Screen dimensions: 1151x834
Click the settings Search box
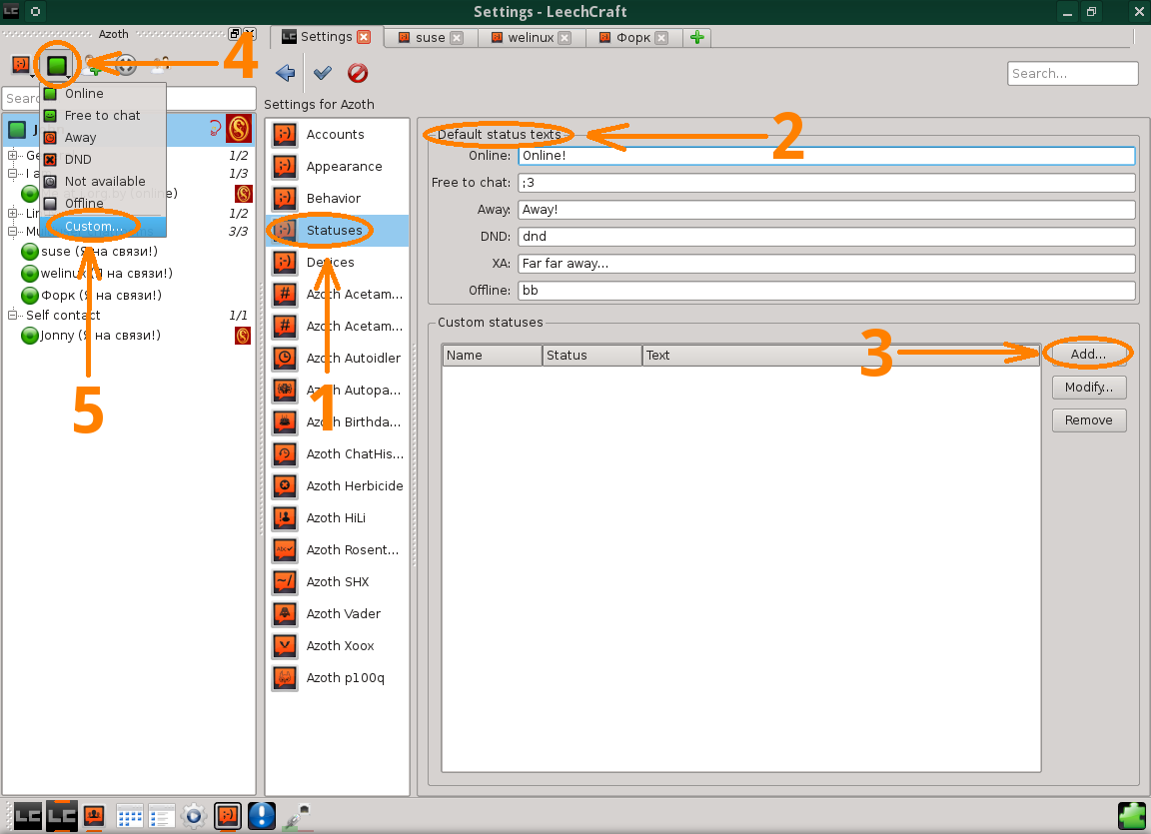[x=1072, y=73]
